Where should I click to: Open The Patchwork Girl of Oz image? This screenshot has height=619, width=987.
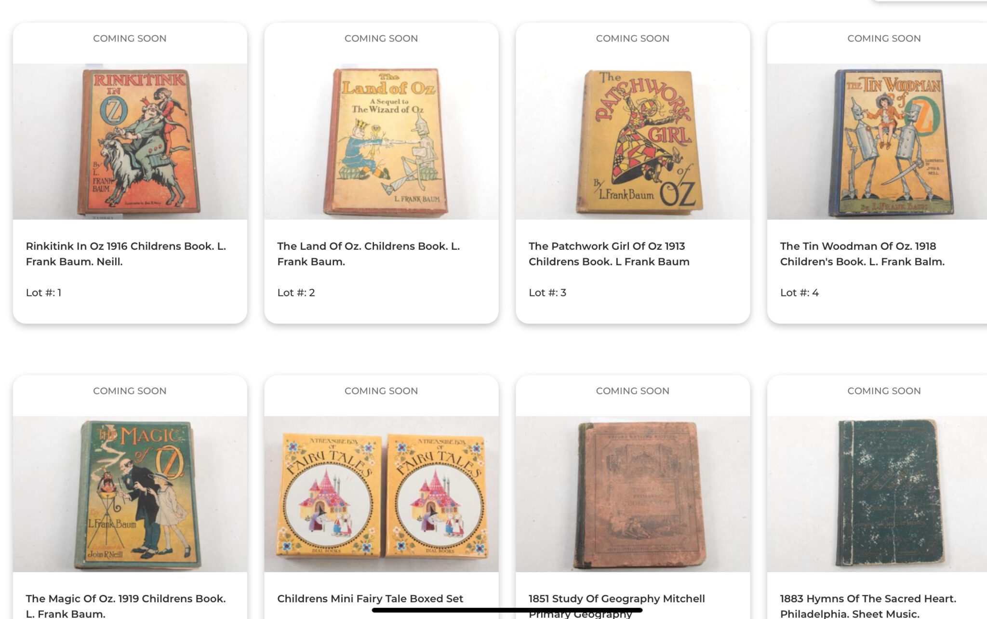pos(633,141)
